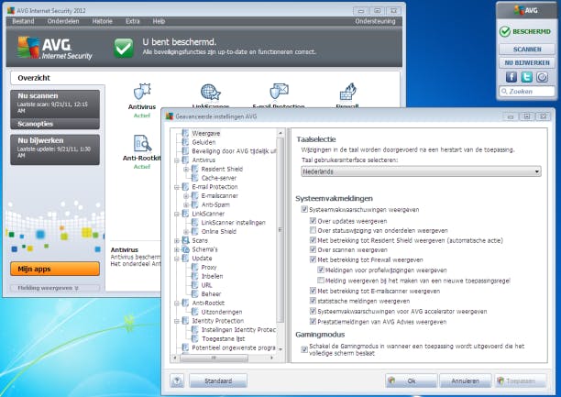Open the Nederlands language dropdown
561x397 pixels.
[421, 171]
